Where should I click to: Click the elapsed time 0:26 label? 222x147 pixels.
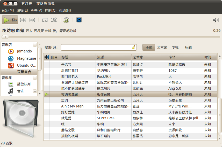tap(217, 30)
